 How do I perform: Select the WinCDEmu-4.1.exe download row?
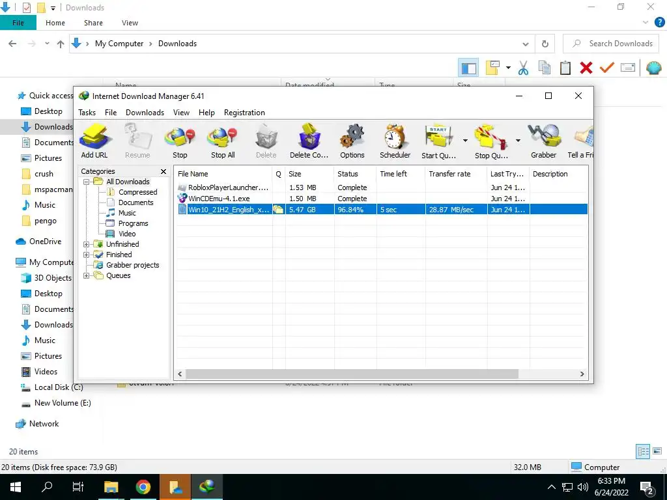pyautogui.click(x=382, y=199)
